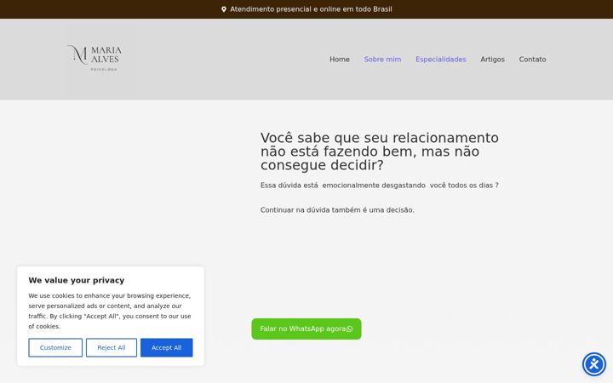Image resolution: width=613 pixels, height=383 pixels.
Task: Reject all cookies
Action: [x=112, y=347]
